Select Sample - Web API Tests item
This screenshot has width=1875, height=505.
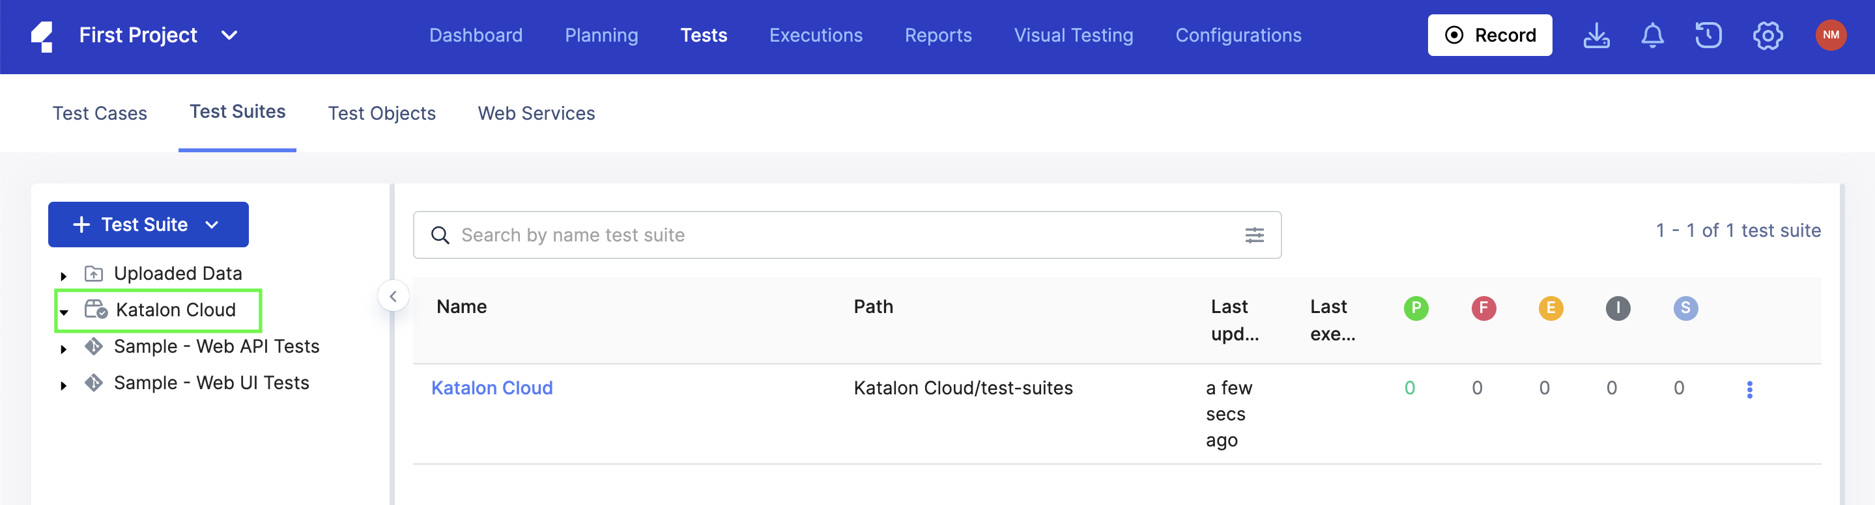[x=216, y=347]
